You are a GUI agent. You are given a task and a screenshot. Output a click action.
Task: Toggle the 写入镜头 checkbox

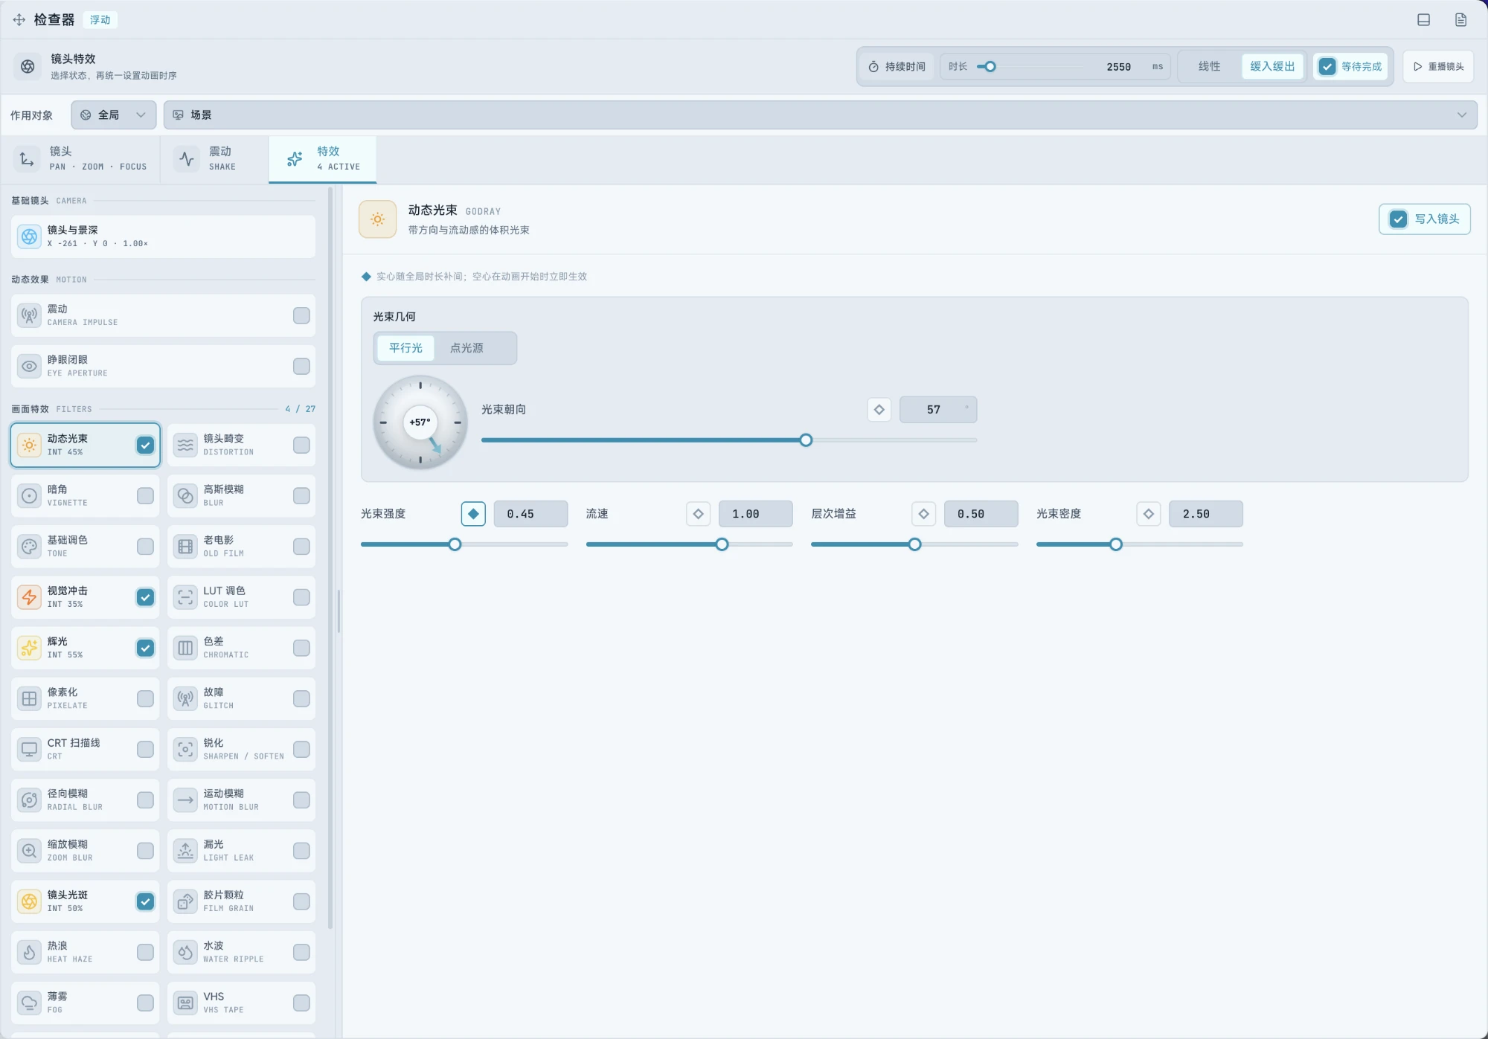click(1398, 219)
